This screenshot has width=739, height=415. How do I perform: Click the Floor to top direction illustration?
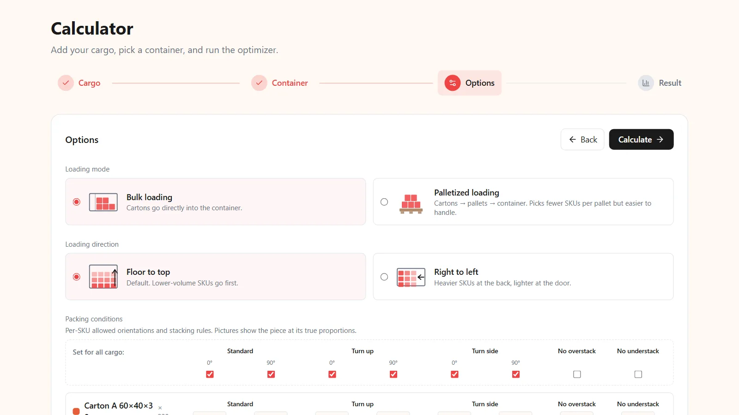coord(103,277)
